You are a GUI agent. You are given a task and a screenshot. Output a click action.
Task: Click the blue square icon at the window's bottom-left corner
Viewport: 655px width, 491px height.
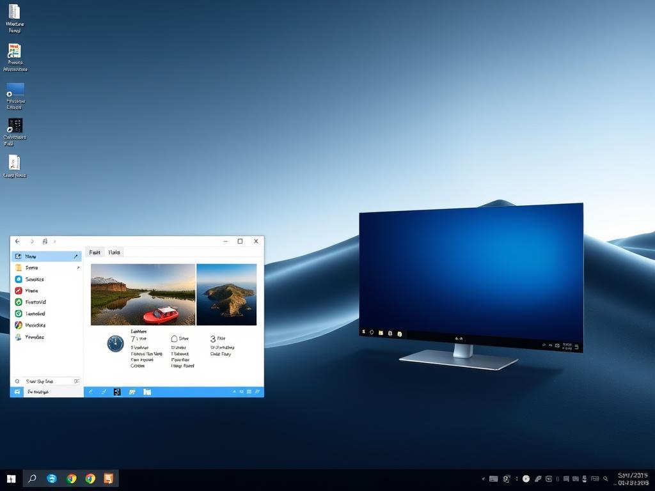(17, 392)
